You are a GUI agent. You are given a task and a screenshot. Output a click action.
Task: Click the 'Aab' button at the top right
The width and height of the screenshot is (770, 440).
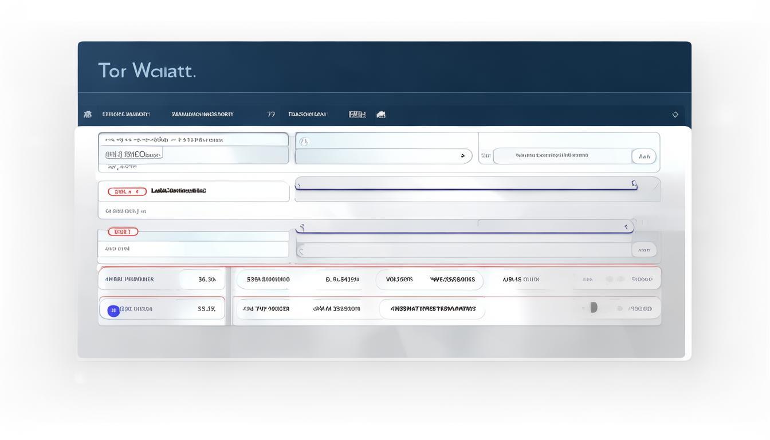point(644,156)
